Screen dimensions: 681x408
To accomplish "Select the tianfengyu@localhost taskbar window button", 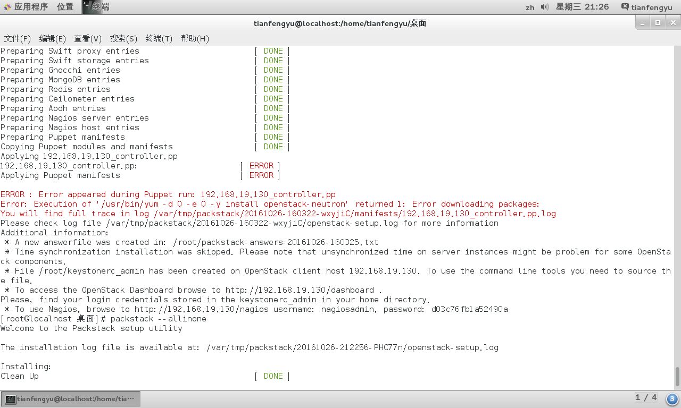I will tap(71, 399).
